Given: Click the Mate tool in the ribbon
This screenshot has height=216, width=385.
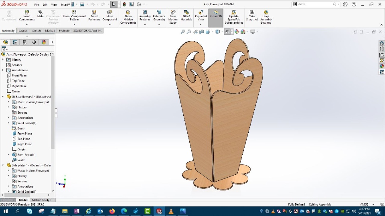Looking at the screenshot, I should click(x=41, y=15).
